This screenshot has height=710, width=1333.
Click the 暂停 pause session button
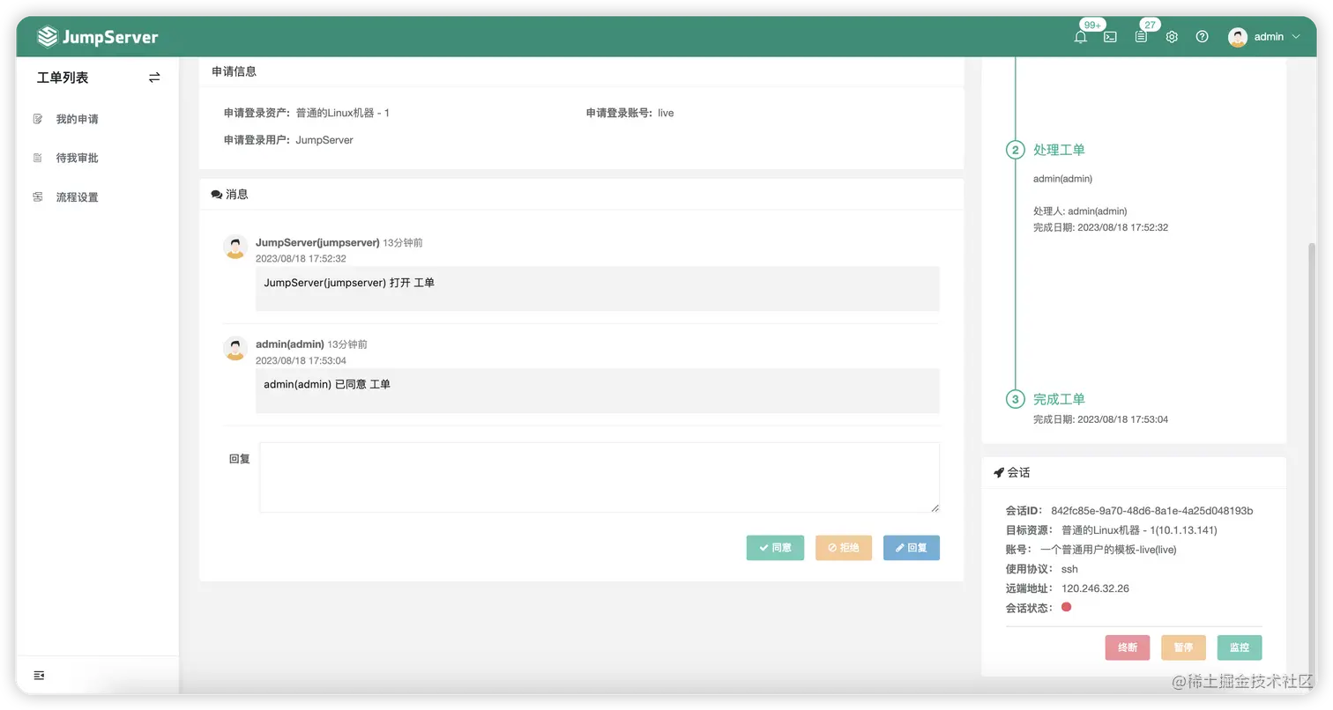pos(1183,647)
